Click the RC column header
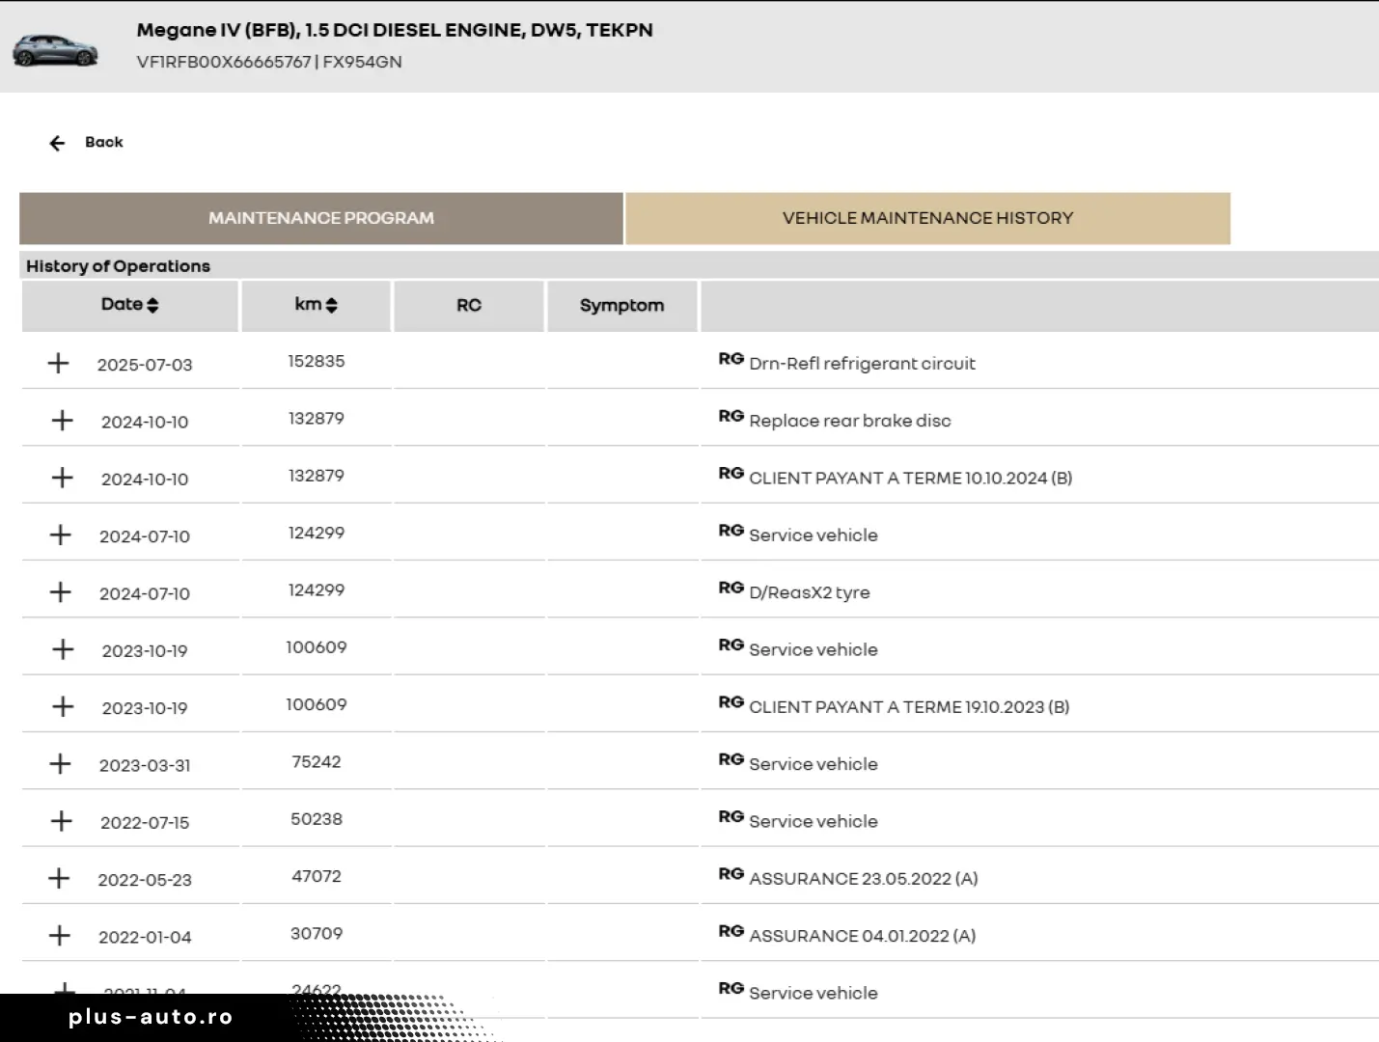The width and height of the screenshot is (1379, 1042). pyautogui.click(x=468, y=305)
